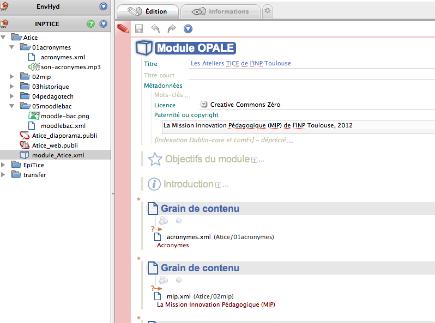
Task: Collapse the 01acronymes folder
Action: coord(12,47)
